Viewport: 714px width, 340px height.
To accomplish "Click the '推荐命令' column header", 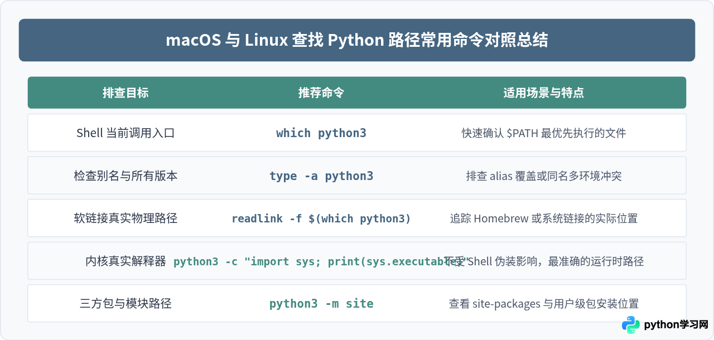I will coord(321,93).
